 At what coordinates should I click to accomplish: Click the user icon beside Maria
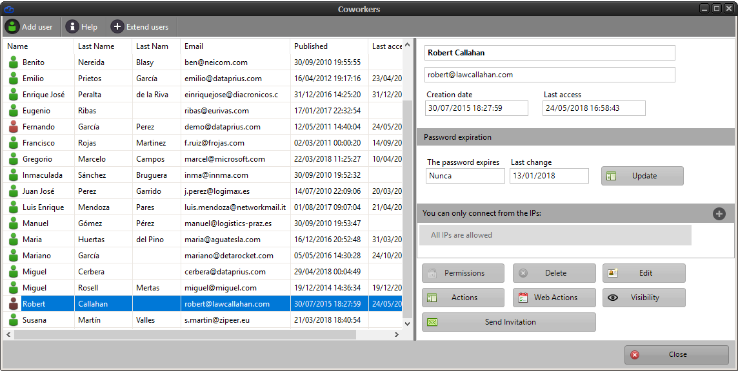pos(14,240)
